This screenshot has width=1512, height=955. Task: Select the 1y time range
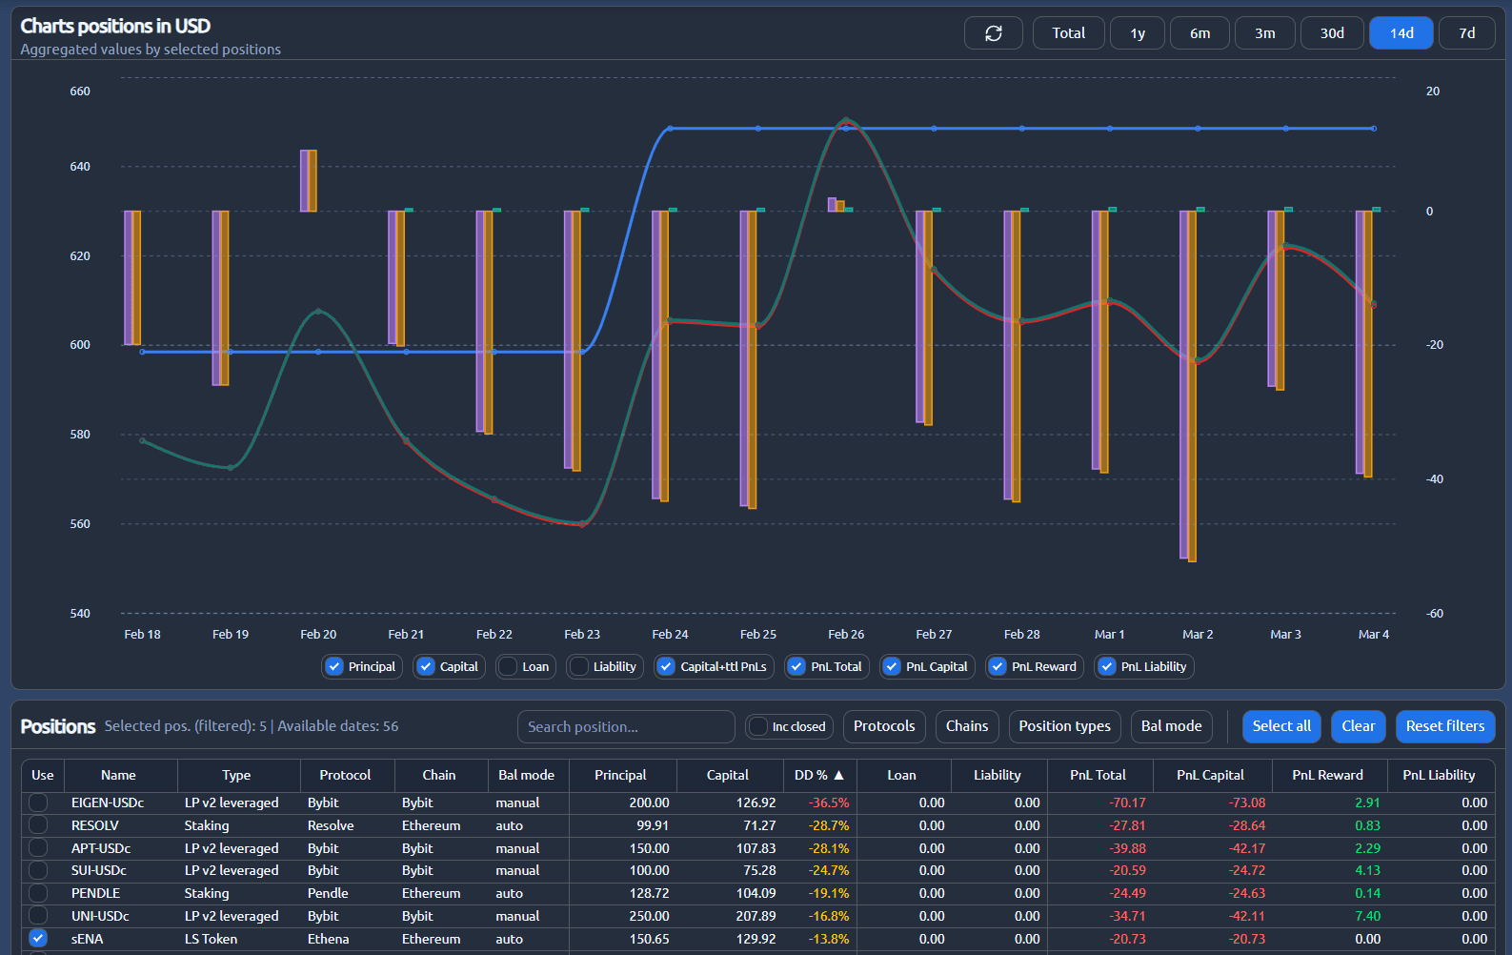tap(1138, 33)
